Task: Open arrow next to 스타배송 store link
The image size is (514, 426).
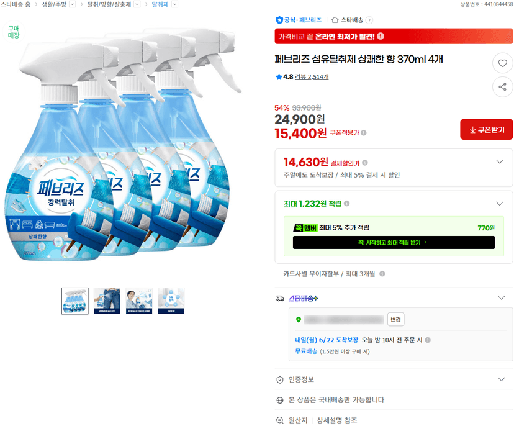Action: tap(369, 20)
